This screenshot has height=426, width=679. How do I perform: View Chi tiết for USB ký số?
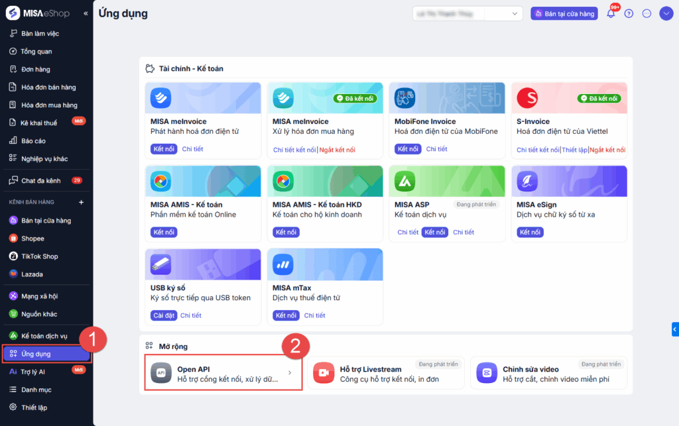tap(191, 315)
